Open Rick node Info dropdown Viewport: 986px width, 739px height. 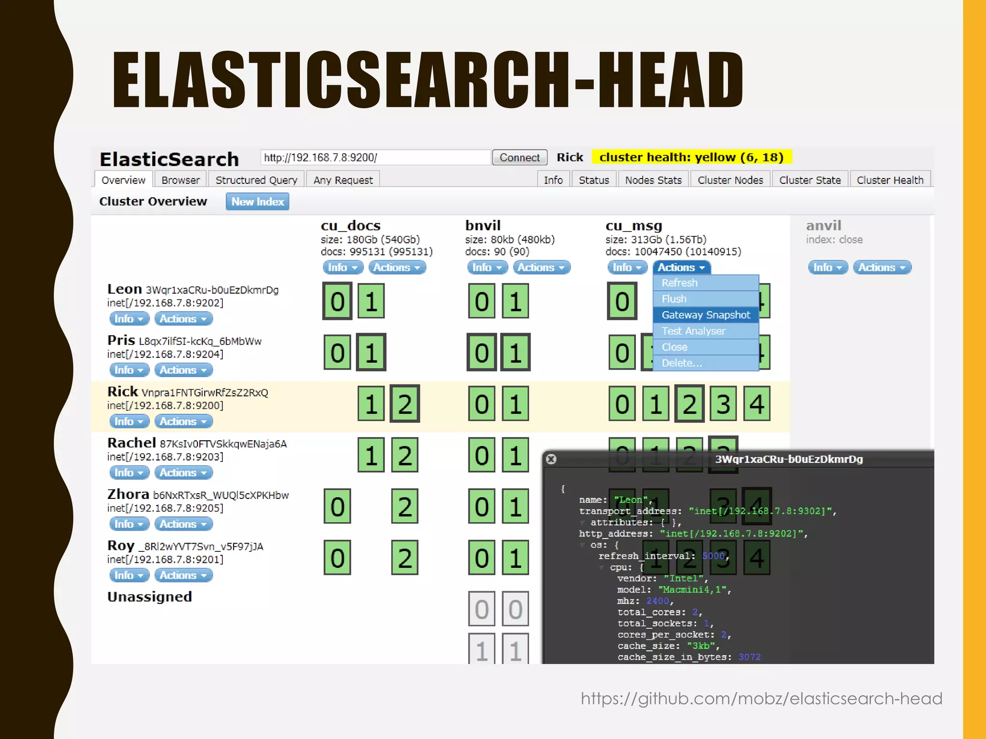tap(130, 421)
